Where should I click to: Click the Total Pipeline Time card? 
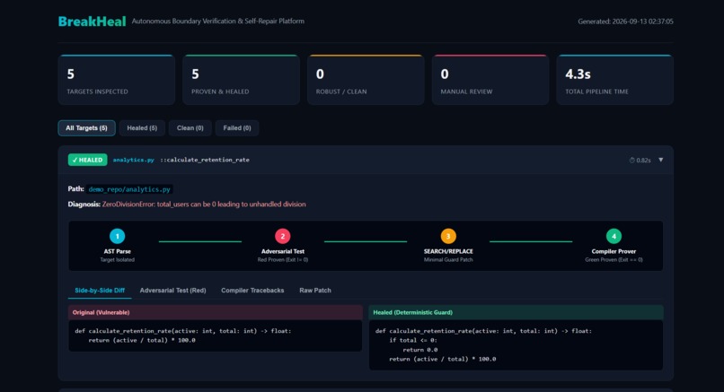click(615, 80)
